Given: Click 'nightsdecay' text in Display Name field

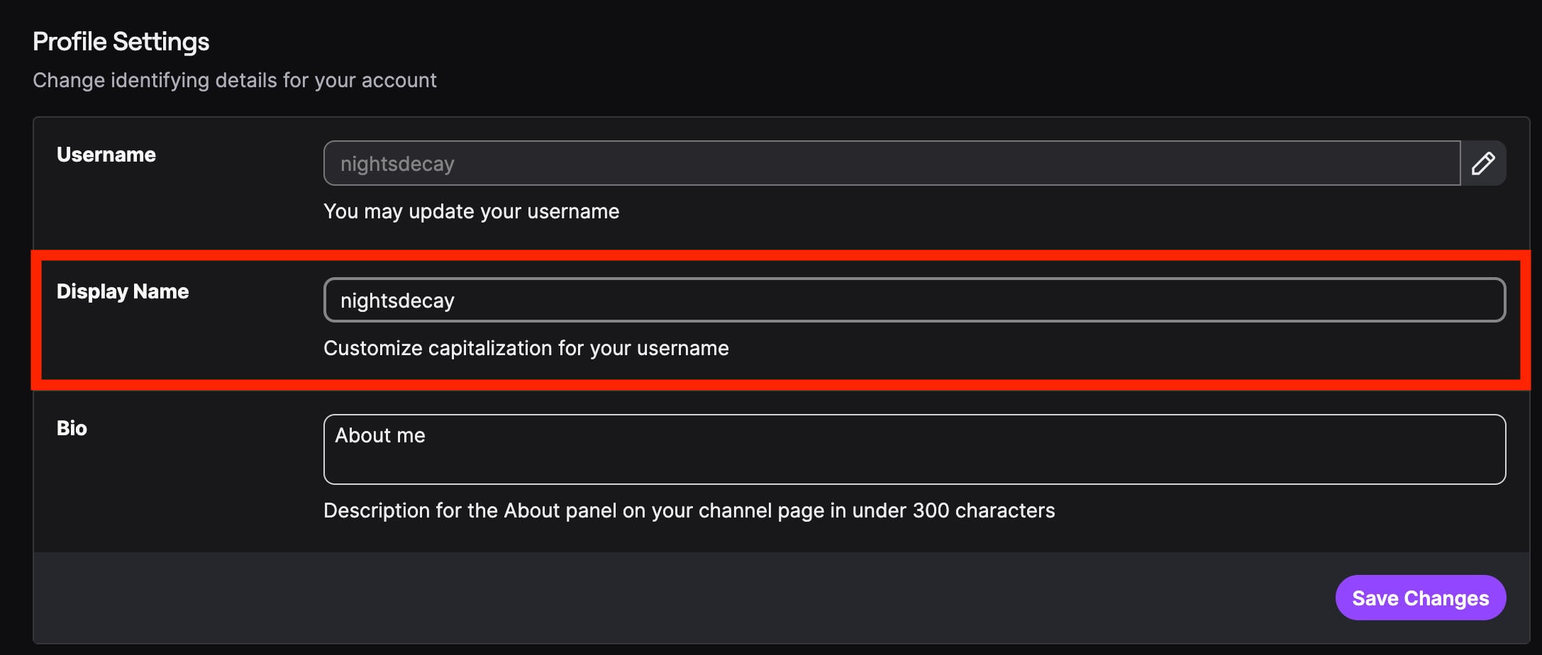Looking at the screenshot, I should click(397, 301).
